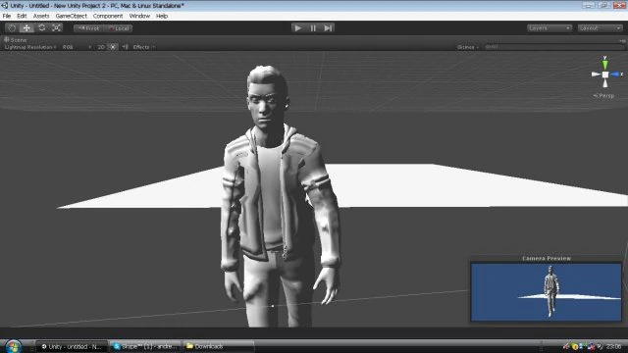Click the white left gizmo cone
This screenshot has height=353, width=628.
click(596, 75)
